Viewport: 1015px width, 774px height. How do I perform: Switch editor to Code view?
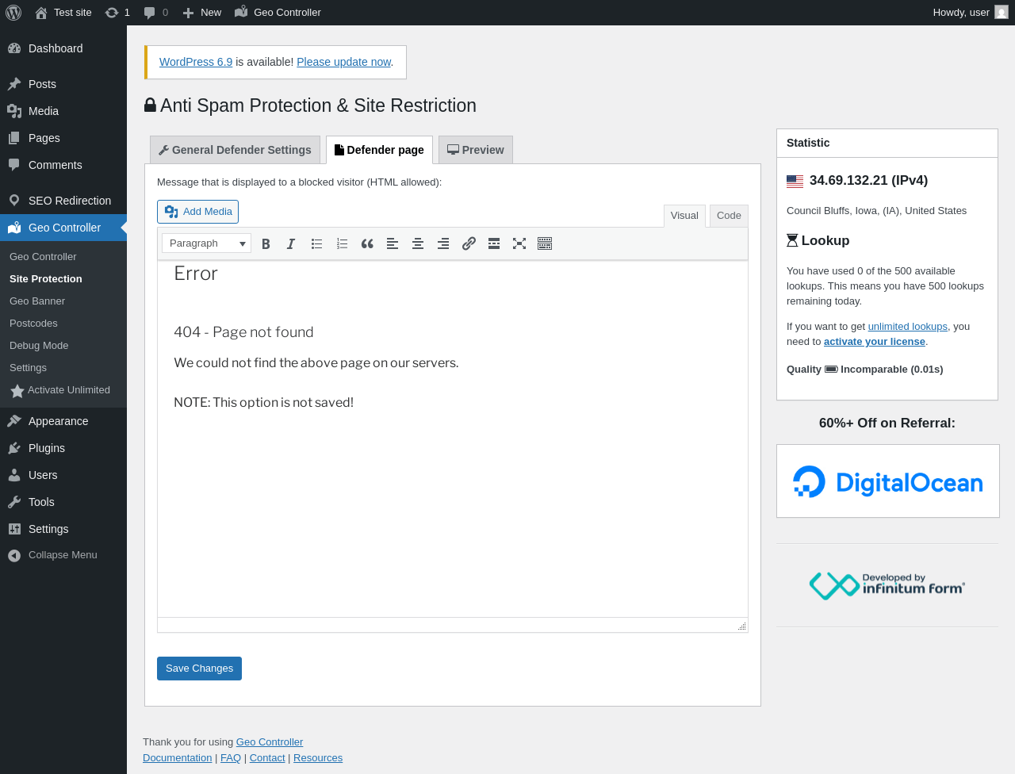point(728,216)
